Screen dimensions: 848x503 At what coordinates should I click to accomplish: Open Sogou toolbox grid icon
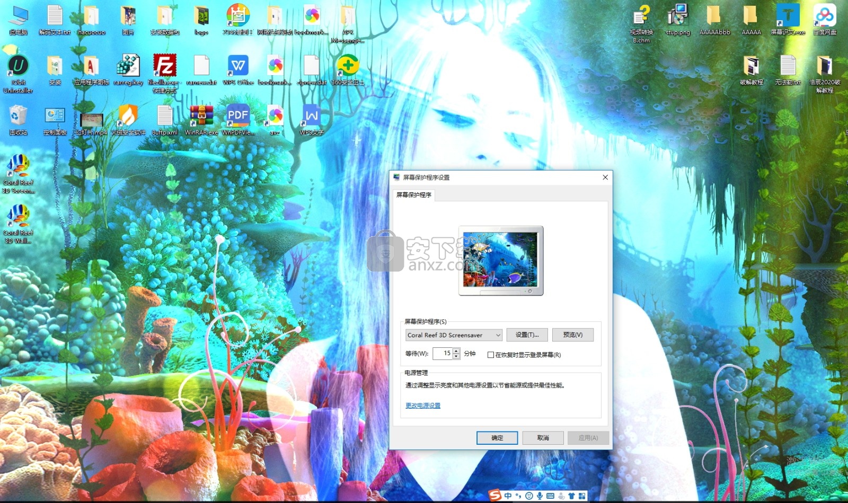tap(582, 496)
